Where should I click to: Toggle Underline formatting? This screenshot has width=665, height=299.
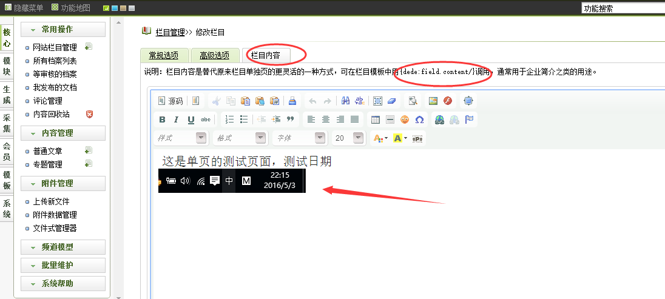(191, 119)
